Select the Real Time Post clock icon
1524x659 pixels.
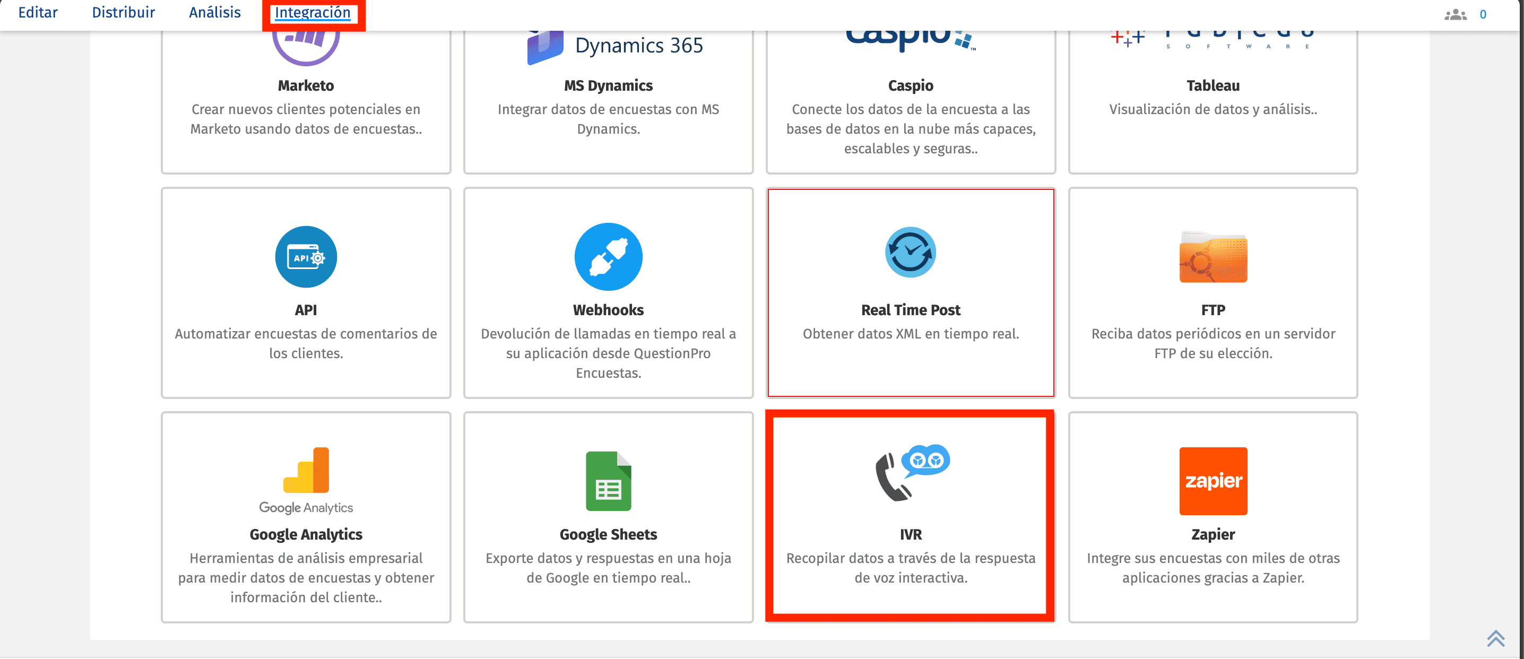point(910,253)
